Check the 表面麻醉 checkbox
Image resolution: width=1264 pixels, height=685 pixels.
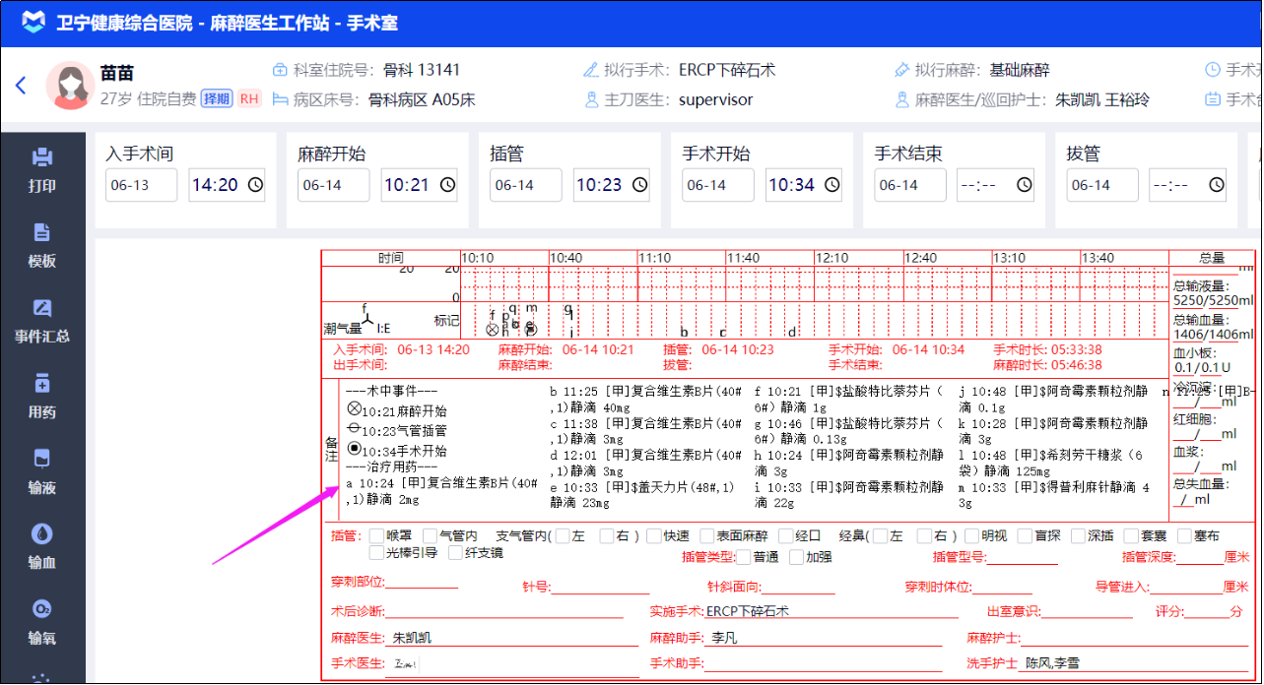[x=706, y=536]
